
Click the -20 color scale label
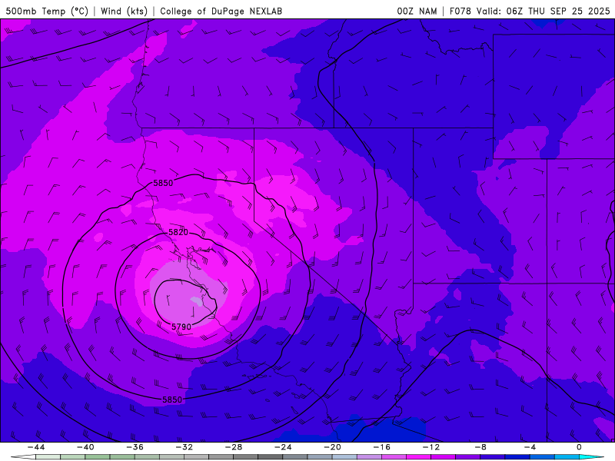pos(332,447)
